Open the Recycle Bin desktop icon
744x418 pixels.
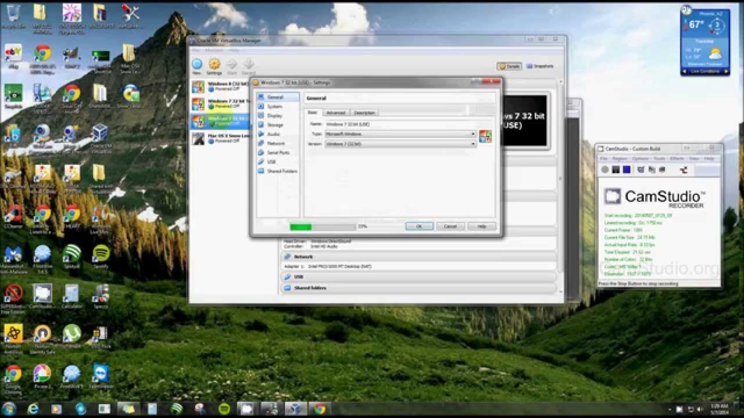pos(13,16)
